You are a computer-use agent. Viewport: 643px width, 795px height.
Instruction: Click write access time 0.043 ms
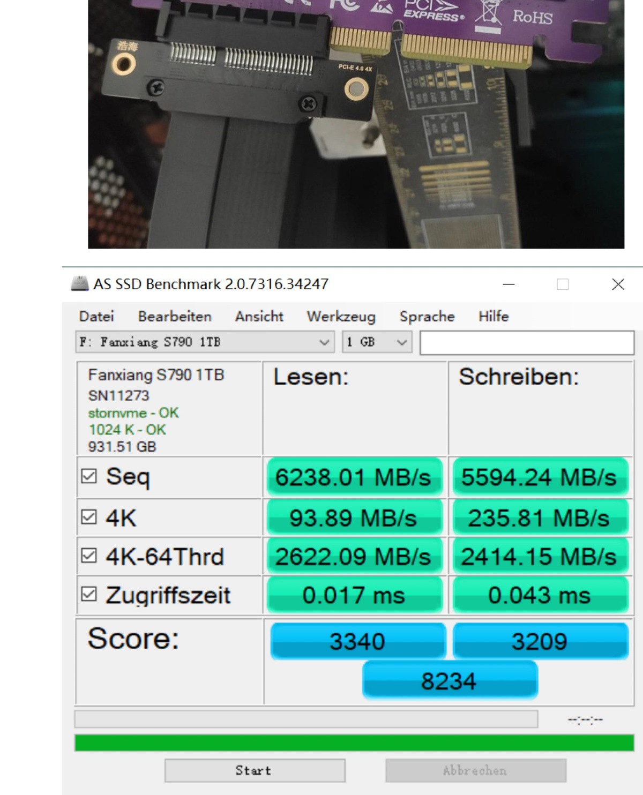540,595
